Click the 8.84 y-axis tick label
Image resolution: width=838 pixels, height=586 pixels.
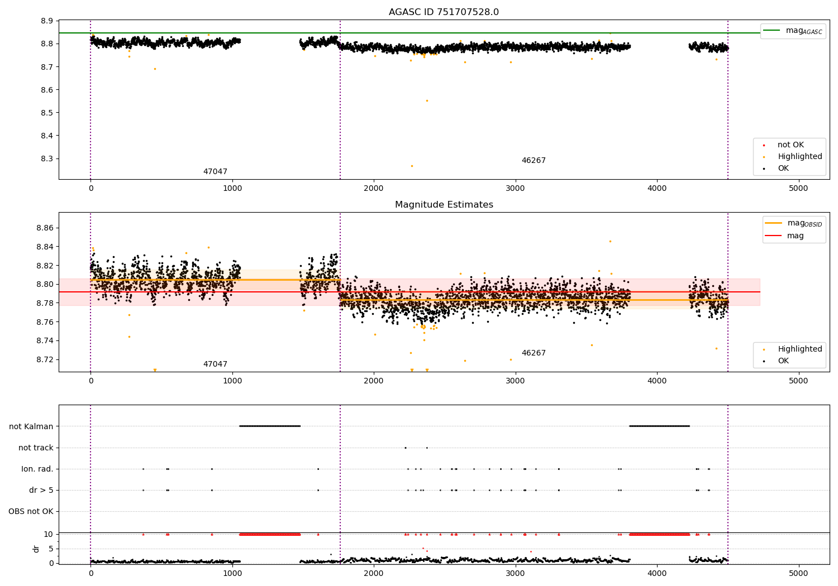click(x=45, y=247)
